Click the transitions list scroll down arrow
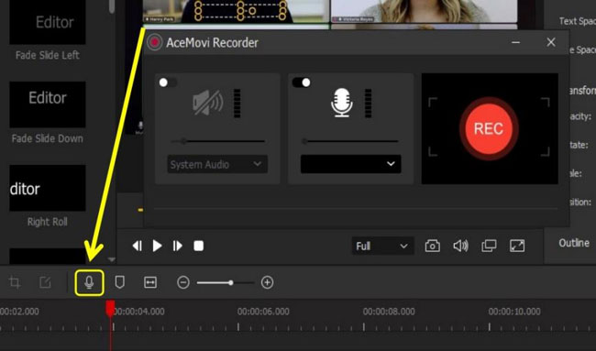596x351 pixels. [x=111, y=259]
